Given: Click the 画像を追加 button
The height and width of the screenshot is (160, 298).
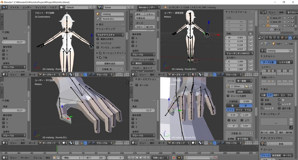Looking at the screenshot, I should (x=110, y=63).
